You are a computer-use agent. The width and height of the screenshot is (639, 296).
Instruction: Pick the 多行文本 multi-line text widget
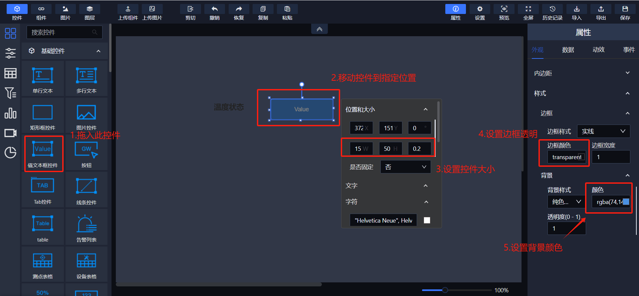[x=87, y=79]
